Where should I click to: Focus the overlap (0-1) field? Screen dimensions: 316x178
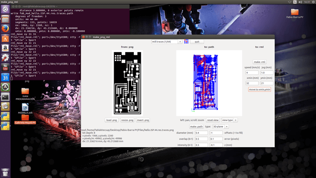coord(201,139)
